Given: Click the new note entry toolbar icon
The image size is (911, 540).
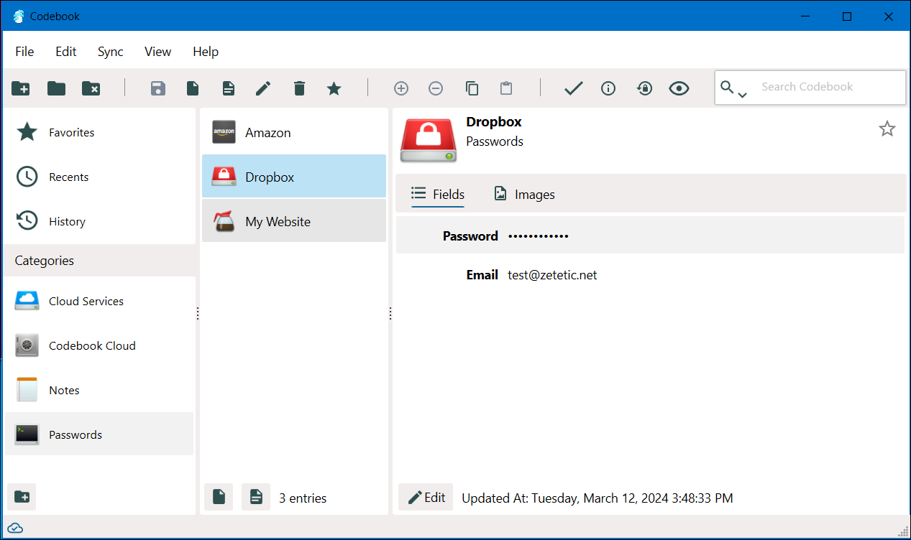Looking at the screenshot, I should [228, 88].
